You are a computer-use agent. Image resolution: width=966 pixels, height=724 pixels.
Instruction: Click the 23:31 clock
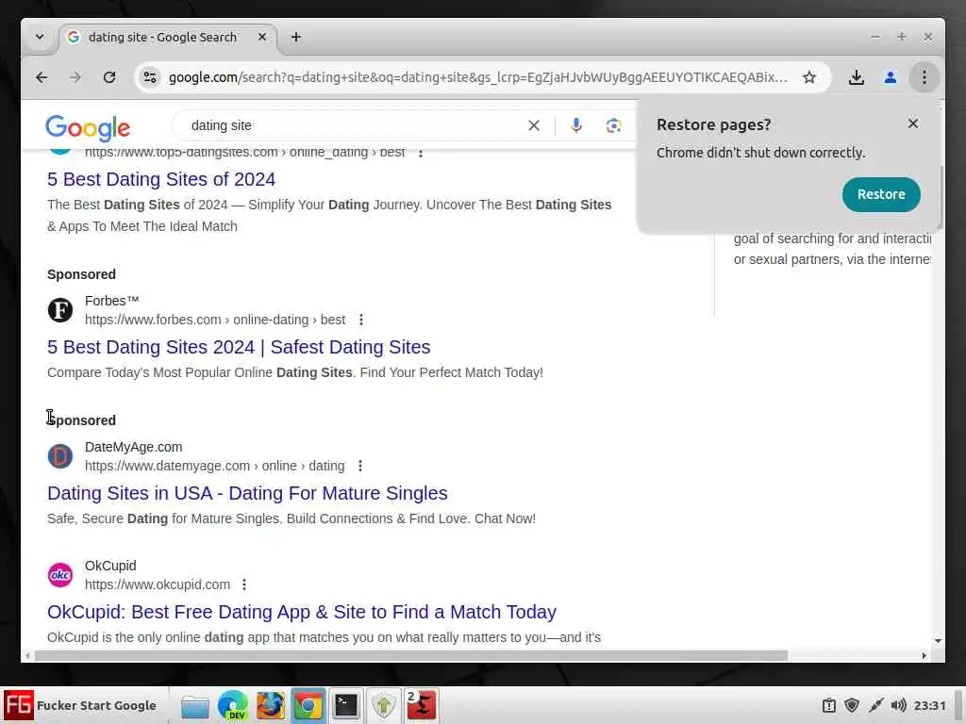[x=929, y=705]
